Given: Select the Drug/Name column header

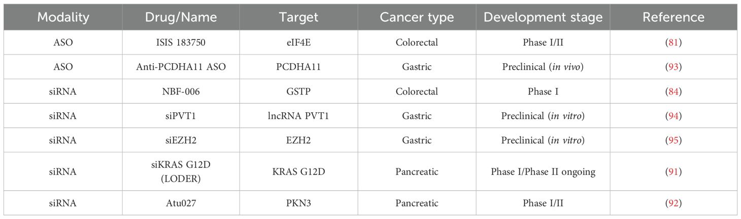Looking at the screenshot, I should point(181,17).
